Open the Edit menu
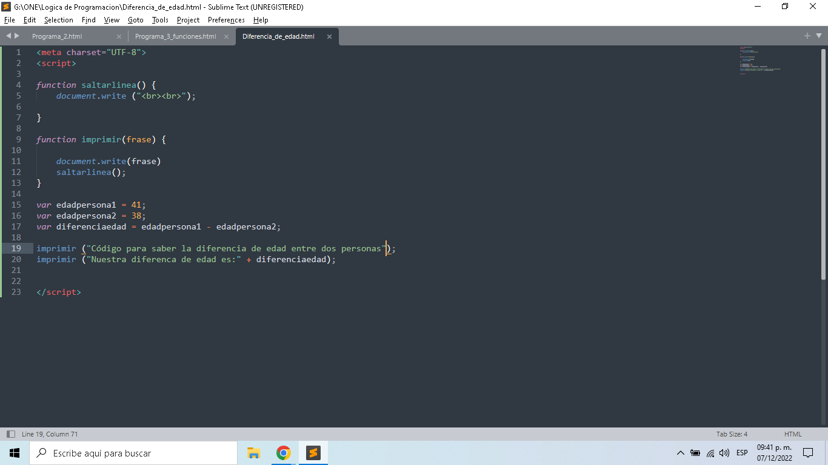Screen dimensions: 828x465 [x=30, y=20]
